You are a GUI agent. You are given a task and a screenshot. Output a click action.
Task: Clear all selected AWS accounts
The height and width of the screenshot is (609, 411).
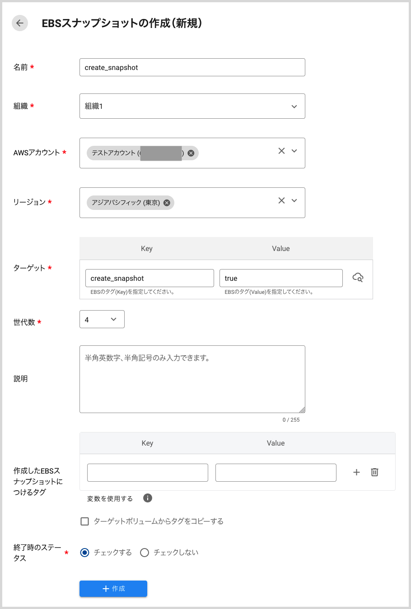click(x=281, y=151)
